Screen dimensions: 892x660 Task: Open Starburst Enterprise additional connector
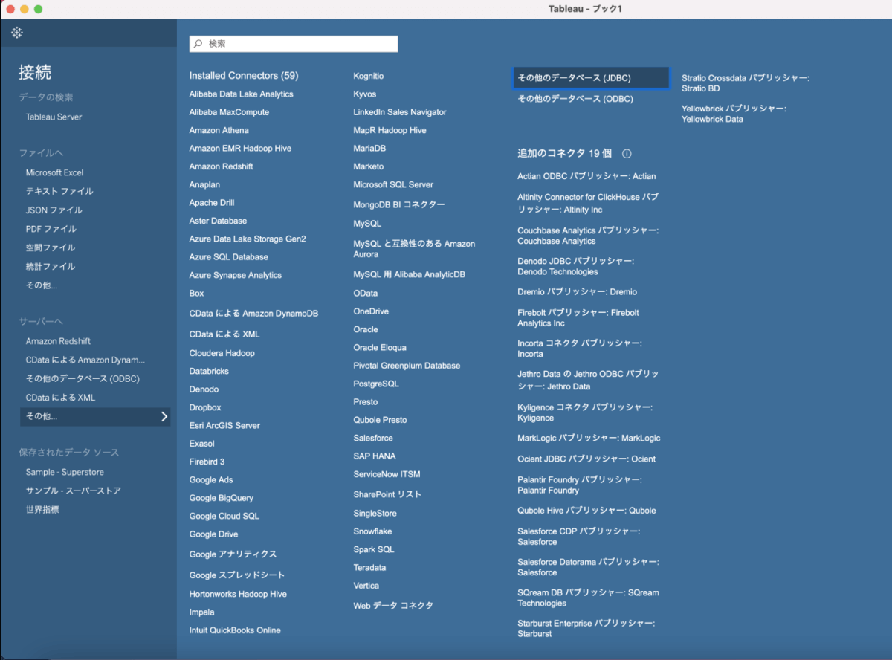[x=586, y=628]
